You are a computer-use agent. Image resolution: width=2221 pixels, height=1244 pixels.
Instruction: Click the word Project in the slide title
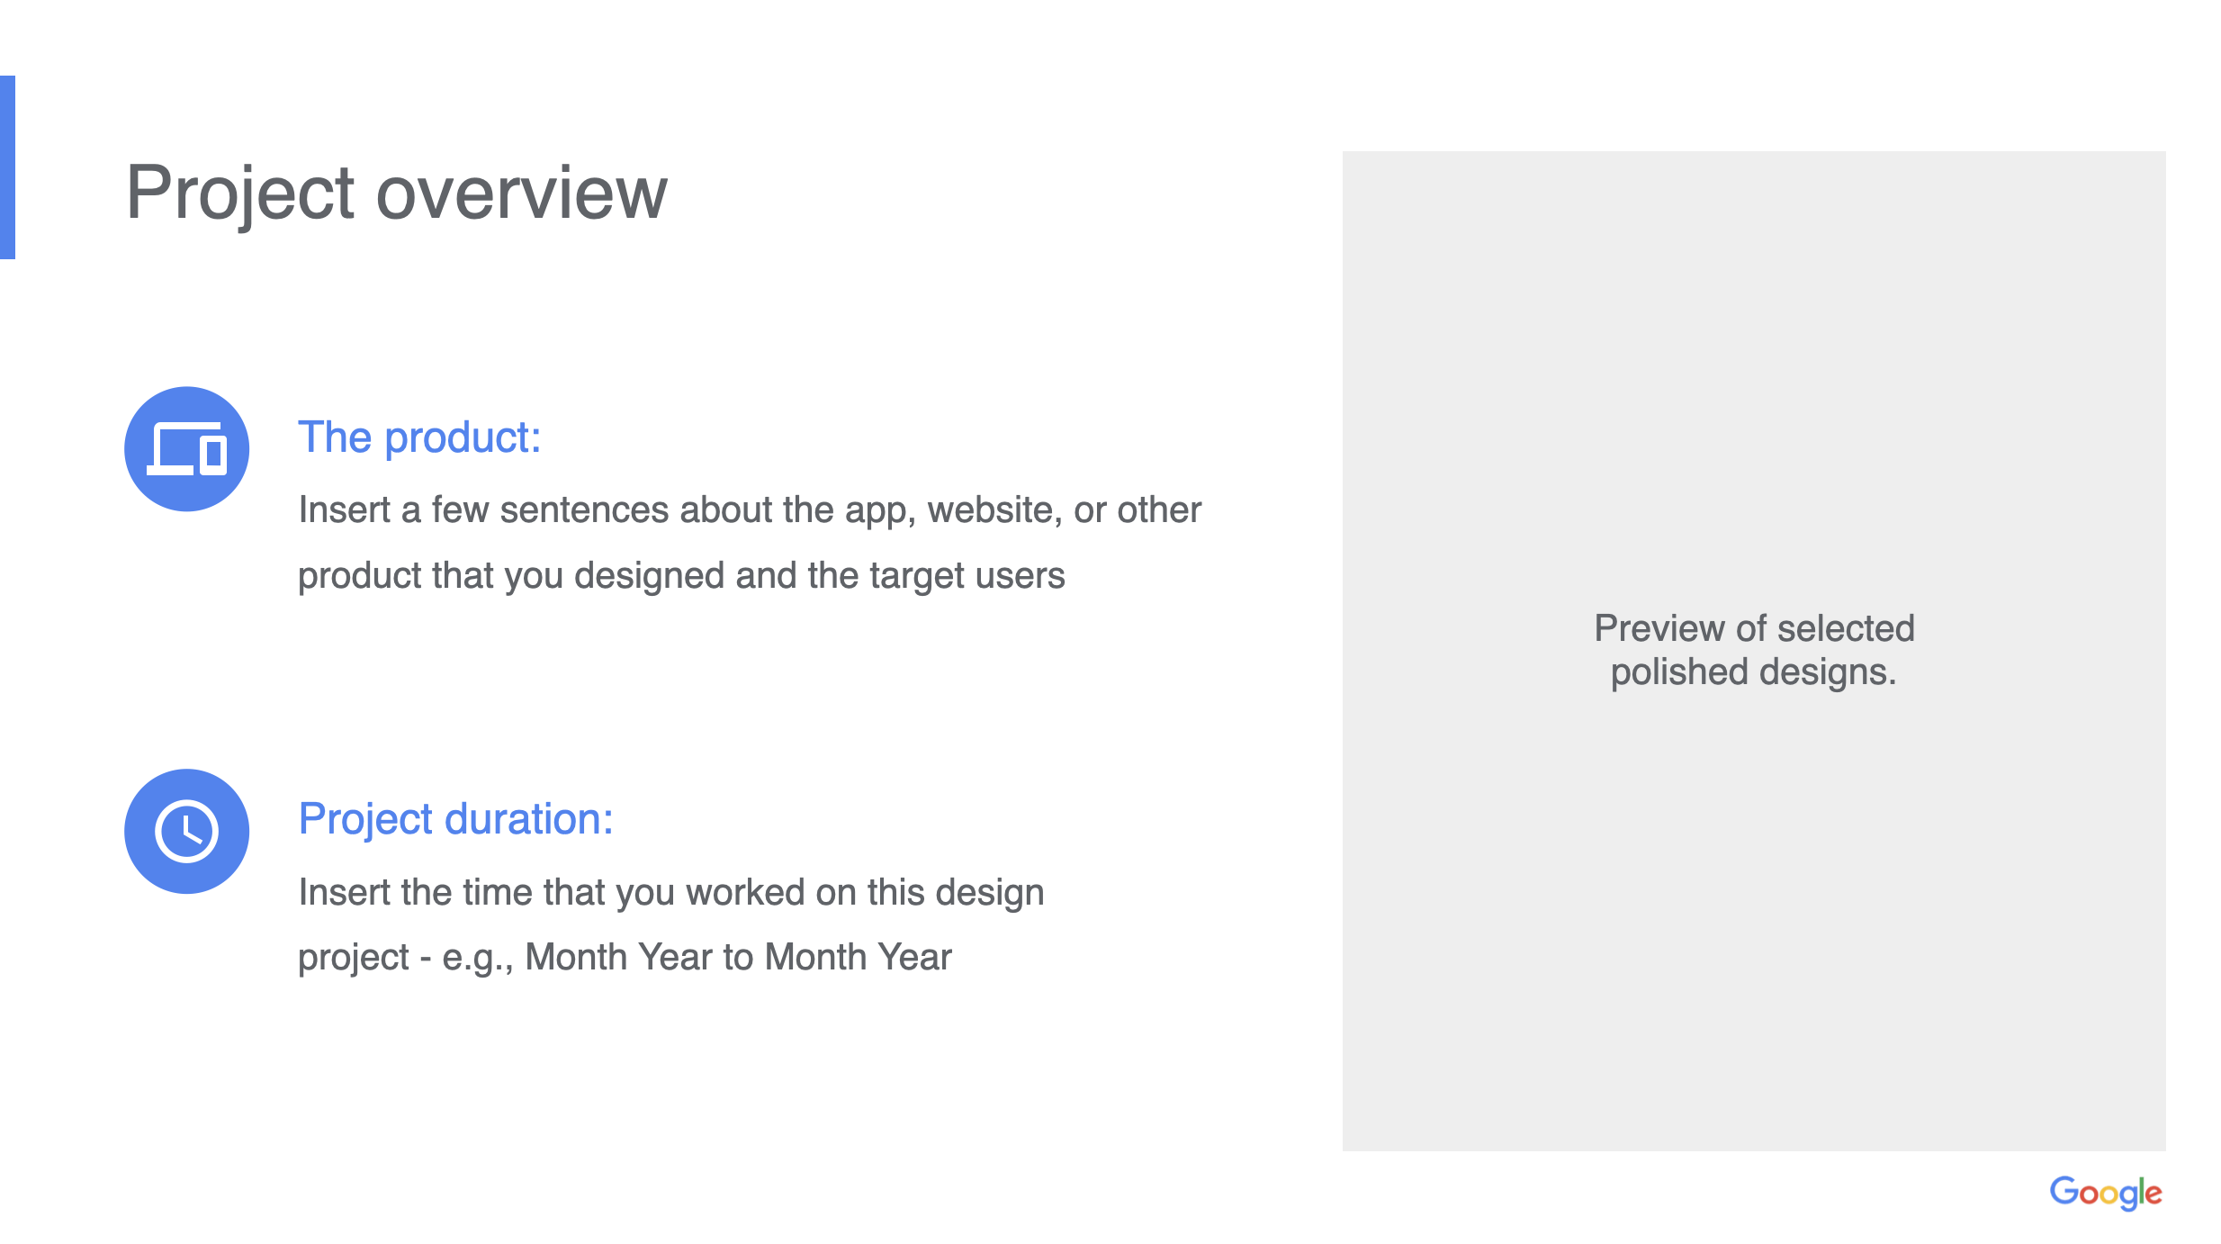pyautogui.click(x=240, y=193)
